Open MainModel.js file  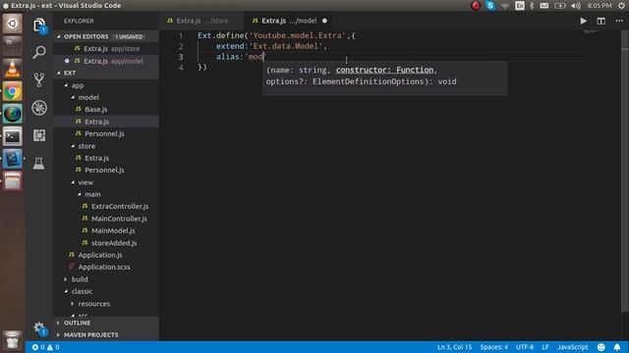coord(106,230)
